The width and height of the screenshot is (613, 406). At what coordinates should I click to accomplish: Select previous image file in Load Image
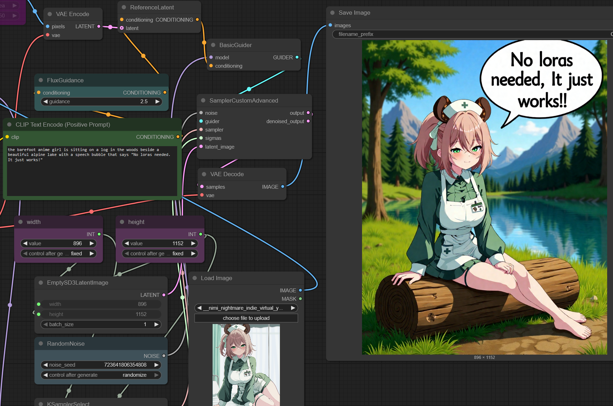[199, 308]
